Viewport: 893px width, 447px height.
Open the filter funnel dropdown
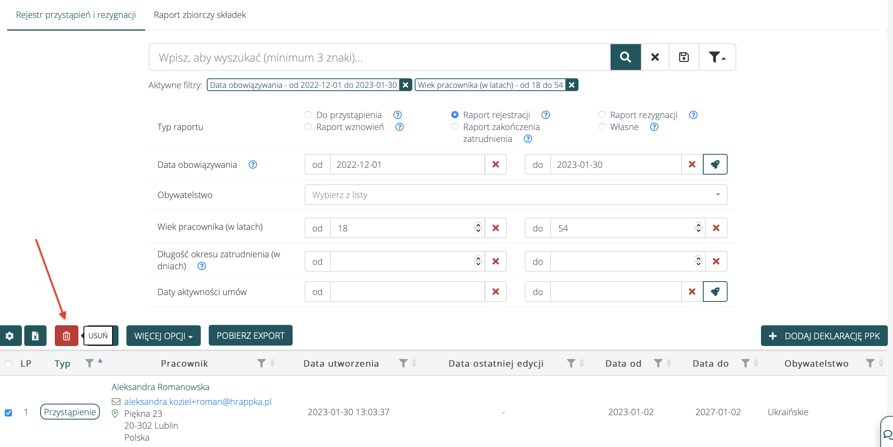coord(717,57)
